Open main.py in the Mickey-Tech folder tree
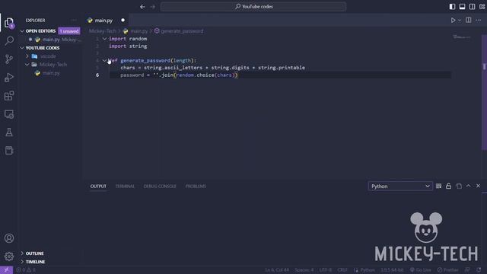This screenshot has height=274, width=487. (51, 73)
